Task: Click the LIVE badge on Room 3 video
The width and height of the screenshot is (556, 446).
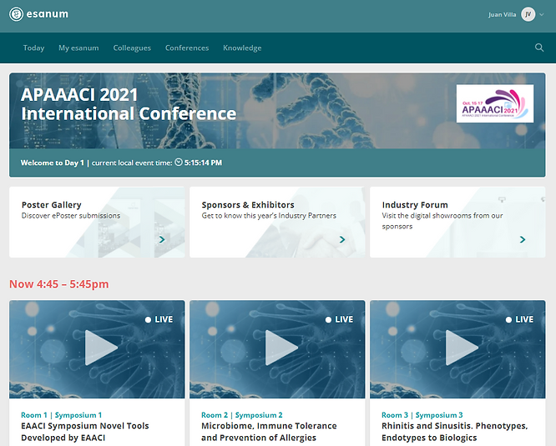Action: [x=519, y=319]
